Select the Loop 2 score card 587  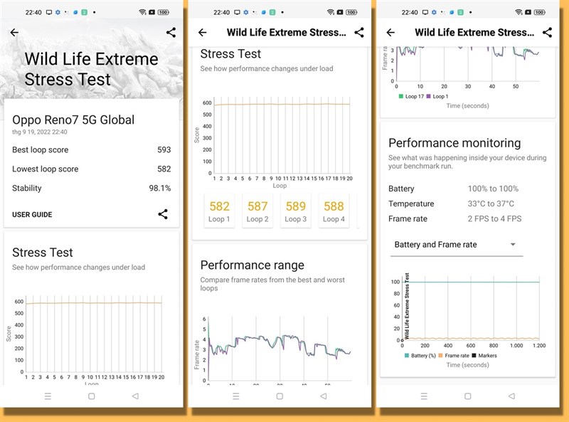257,211
